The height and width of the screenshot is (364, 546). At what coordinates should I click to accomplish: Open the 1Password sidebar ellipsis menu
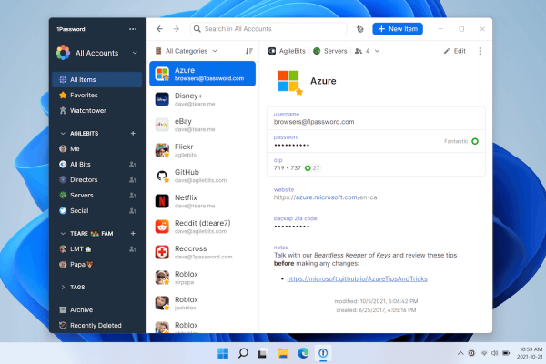point(133,29)
